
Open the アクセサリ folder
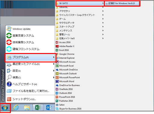coord(79,11)
